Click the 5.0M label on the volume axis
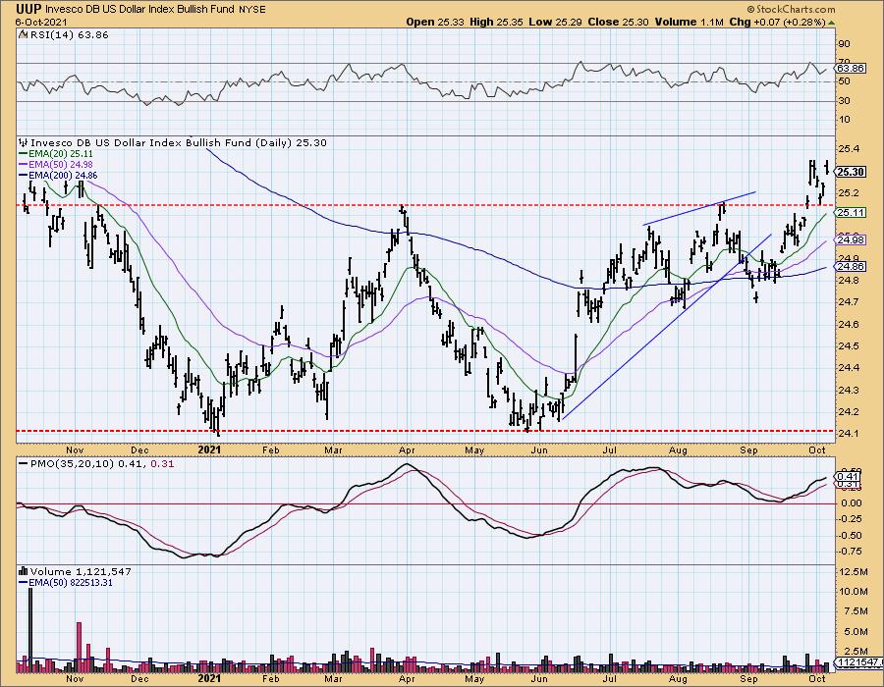Screen dimensions: 884x687 pos(856,632)
